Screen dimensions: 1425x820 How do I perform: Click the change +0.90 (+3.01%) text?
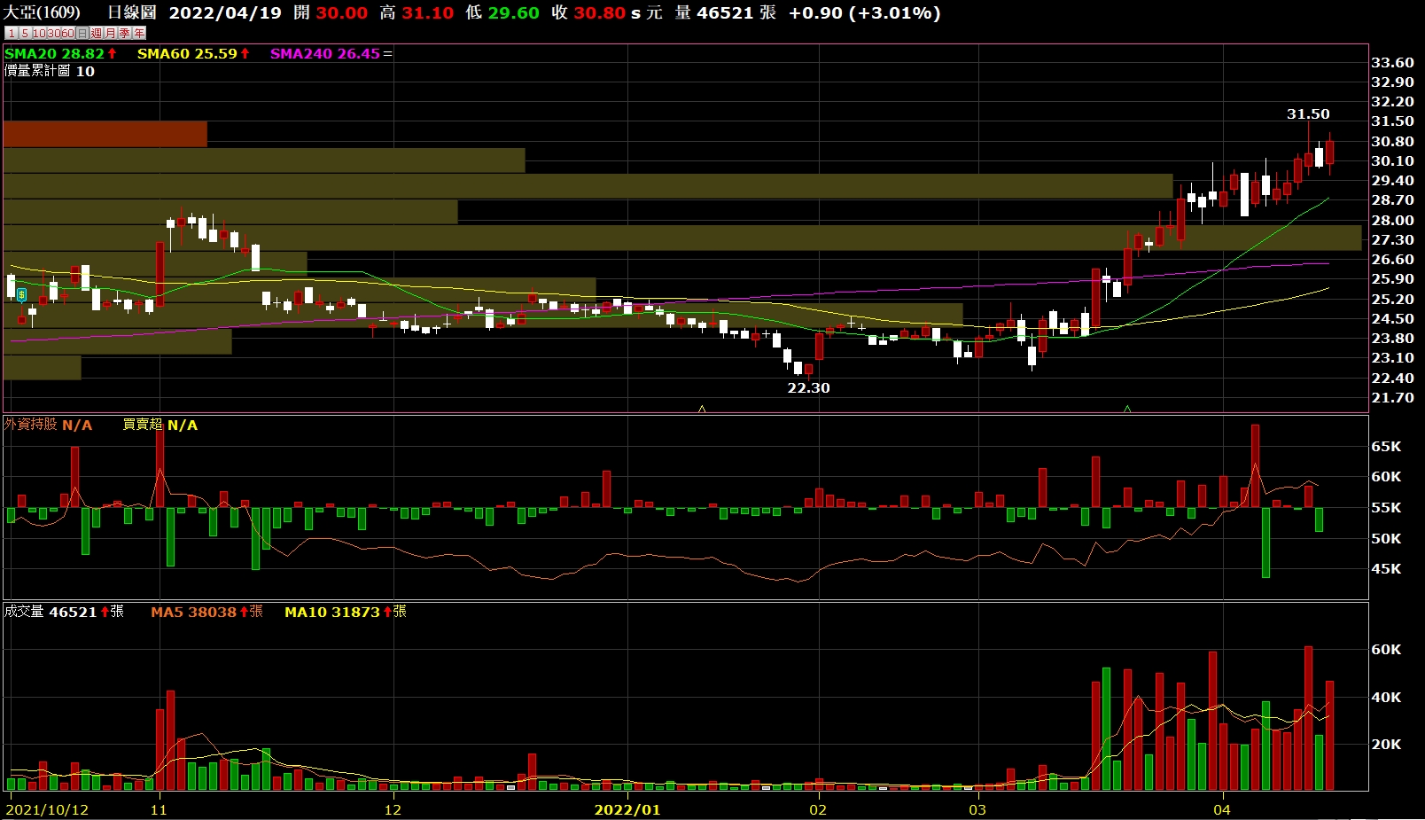tap(865, 12)
